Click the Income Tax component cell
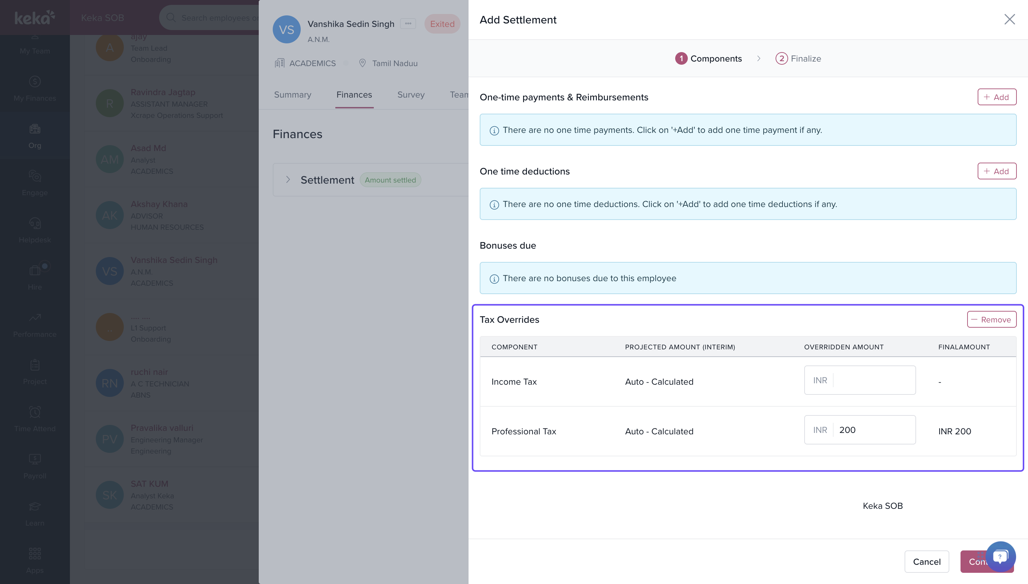Viewport: 1028px width, 584px height. click(x=514, y=382)
